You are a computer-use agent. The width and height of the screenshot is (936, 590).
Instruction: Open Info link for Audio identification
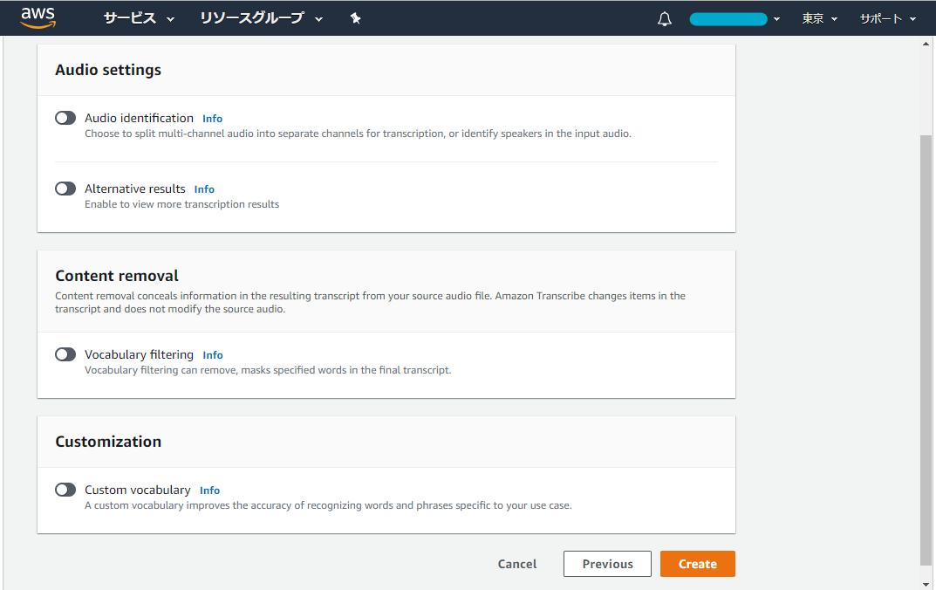pyautogui.click(x=213, y=119)
